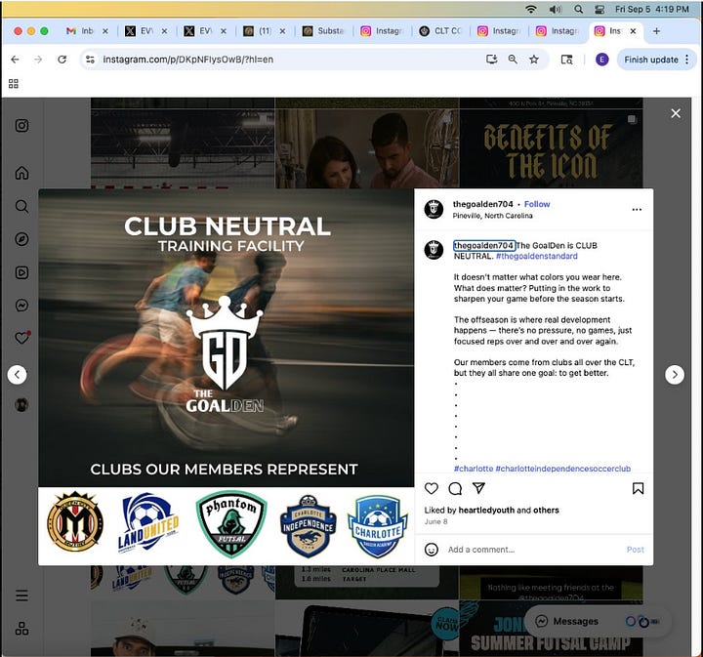Open Pineville, North Carolina location link
Viewport: 703px width, 657px height.
tap(492, 216)
